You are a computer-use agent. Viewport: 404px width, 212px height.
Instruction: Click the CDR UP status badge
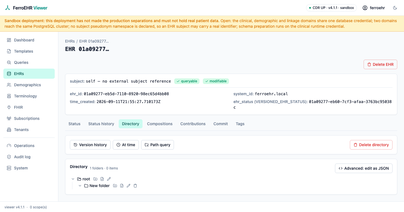coord(331,8)
